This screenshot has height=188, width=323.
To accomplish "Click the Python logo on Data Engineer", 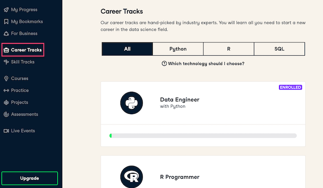I will coord(132,103).
